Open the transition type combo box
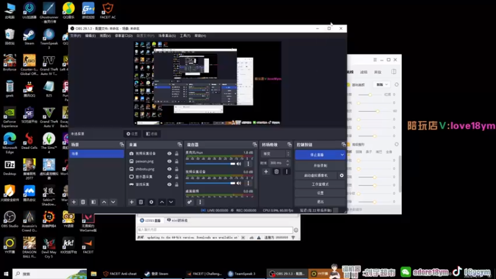Image resolution: width=496 pixels, height=279 pixels. pyautogui.click(x=275, y=154)
